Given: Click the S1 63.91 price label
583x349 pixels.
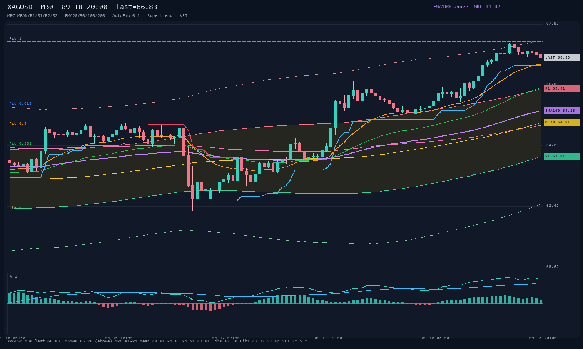Looking at the screenshot, I should pos(562,156).
